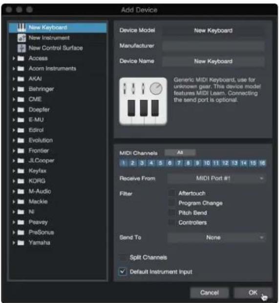
Task: Expand the JLCooper folder arrow
Action: (x=14, y=161)
